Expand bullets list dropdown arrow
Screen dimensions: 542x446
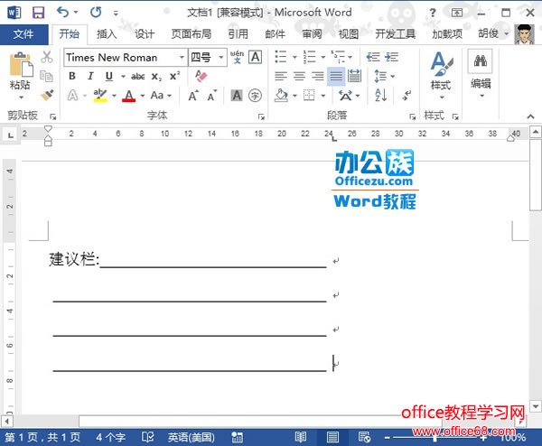(x=294, y=57)
